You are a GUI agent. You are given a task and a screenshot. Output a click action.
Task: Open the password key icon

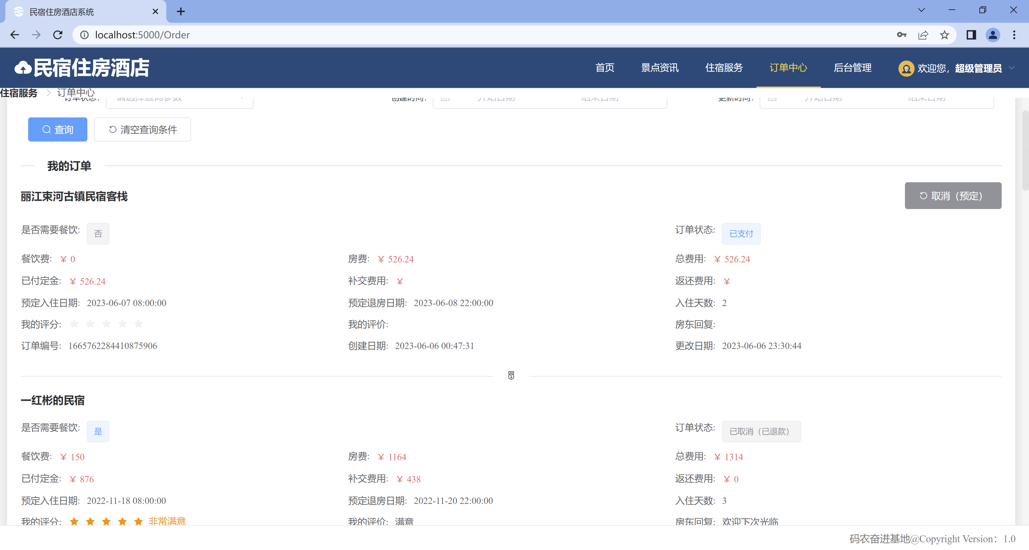pyautogui.click(x=901, y=35)
